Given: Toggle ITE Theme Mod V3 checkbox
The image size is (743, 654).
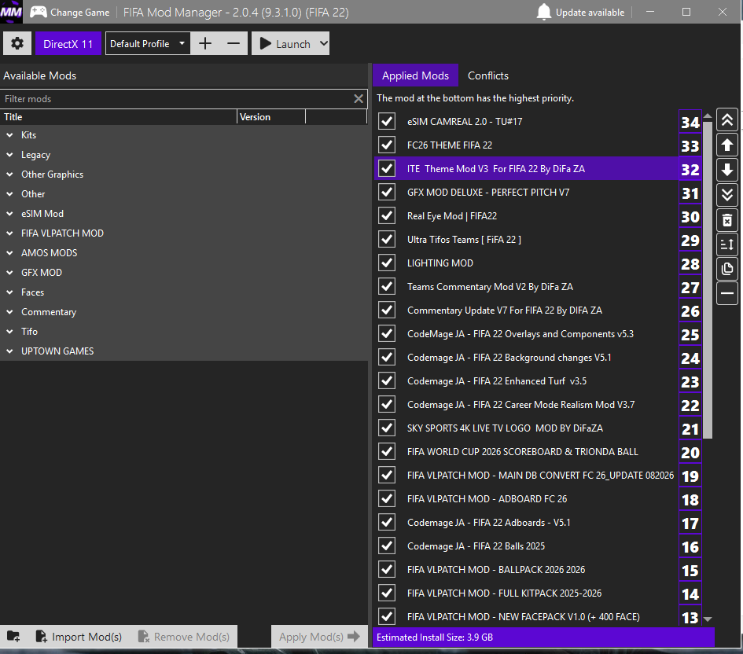Looking at the screenshot, I should click(387, 168).
